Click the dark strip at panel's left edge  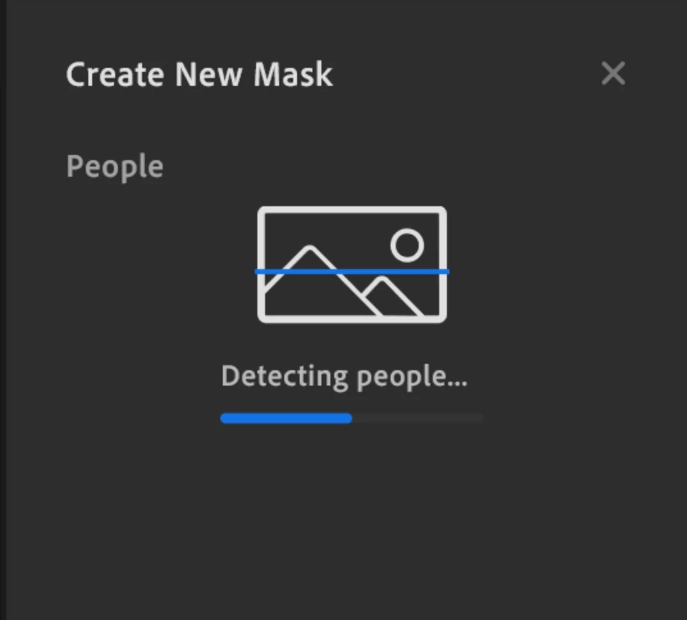pyautogui.click(x=3, y=310)
